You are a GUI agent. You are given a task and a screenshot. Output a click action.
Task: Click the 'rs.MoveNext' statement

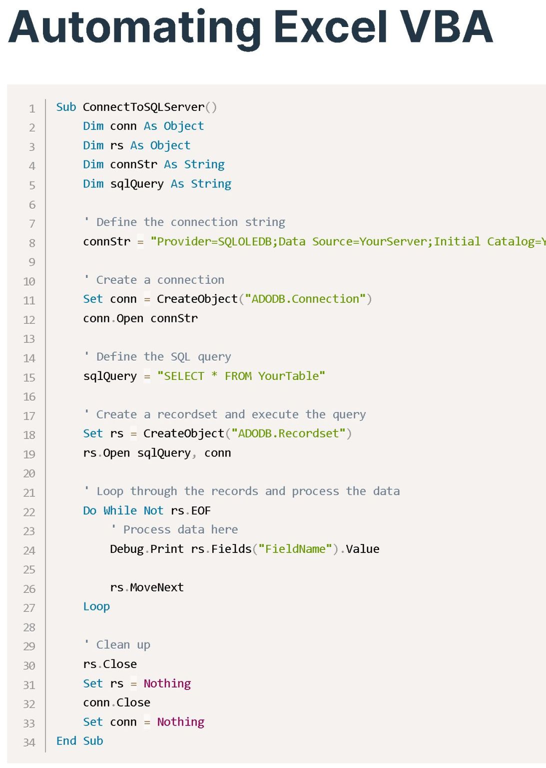click(147, 587)
